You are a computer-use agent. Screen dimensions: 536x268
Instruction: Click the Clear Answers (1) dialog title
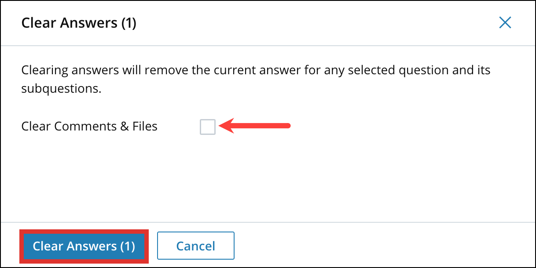[79, 22]
